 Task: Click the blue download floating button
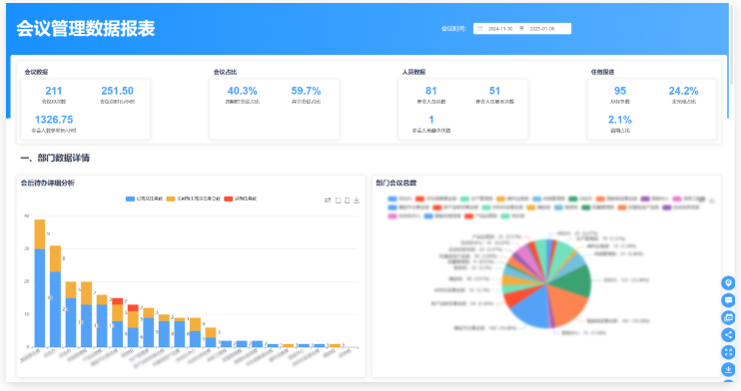[x=728, y=369]
